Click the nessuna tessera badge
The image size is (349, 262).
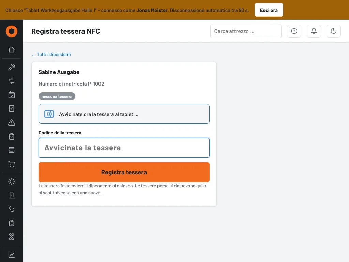pyautogui.click(x=57, y=96)
